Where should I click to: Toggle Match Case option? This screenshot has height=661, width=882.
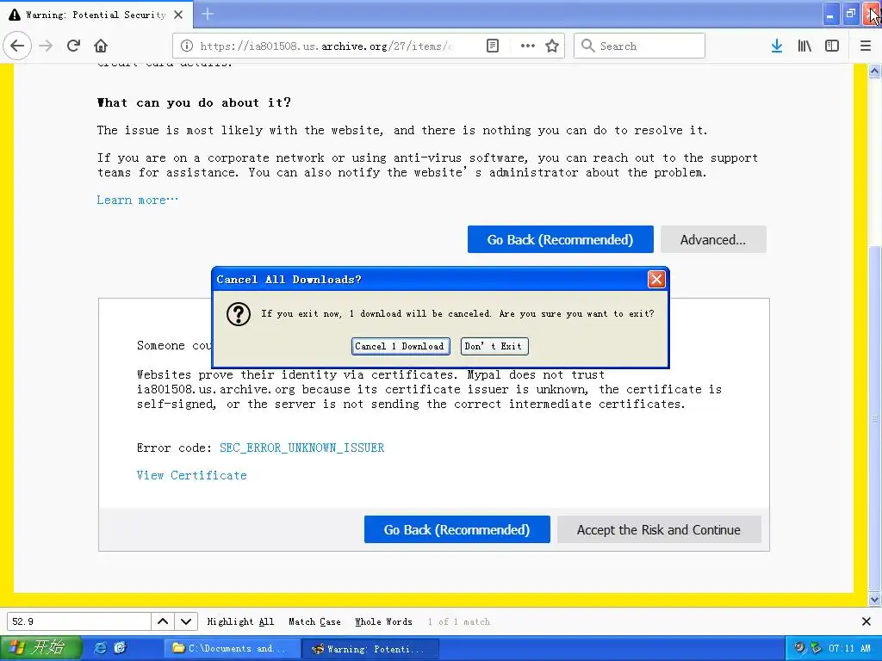coord(314,621)
